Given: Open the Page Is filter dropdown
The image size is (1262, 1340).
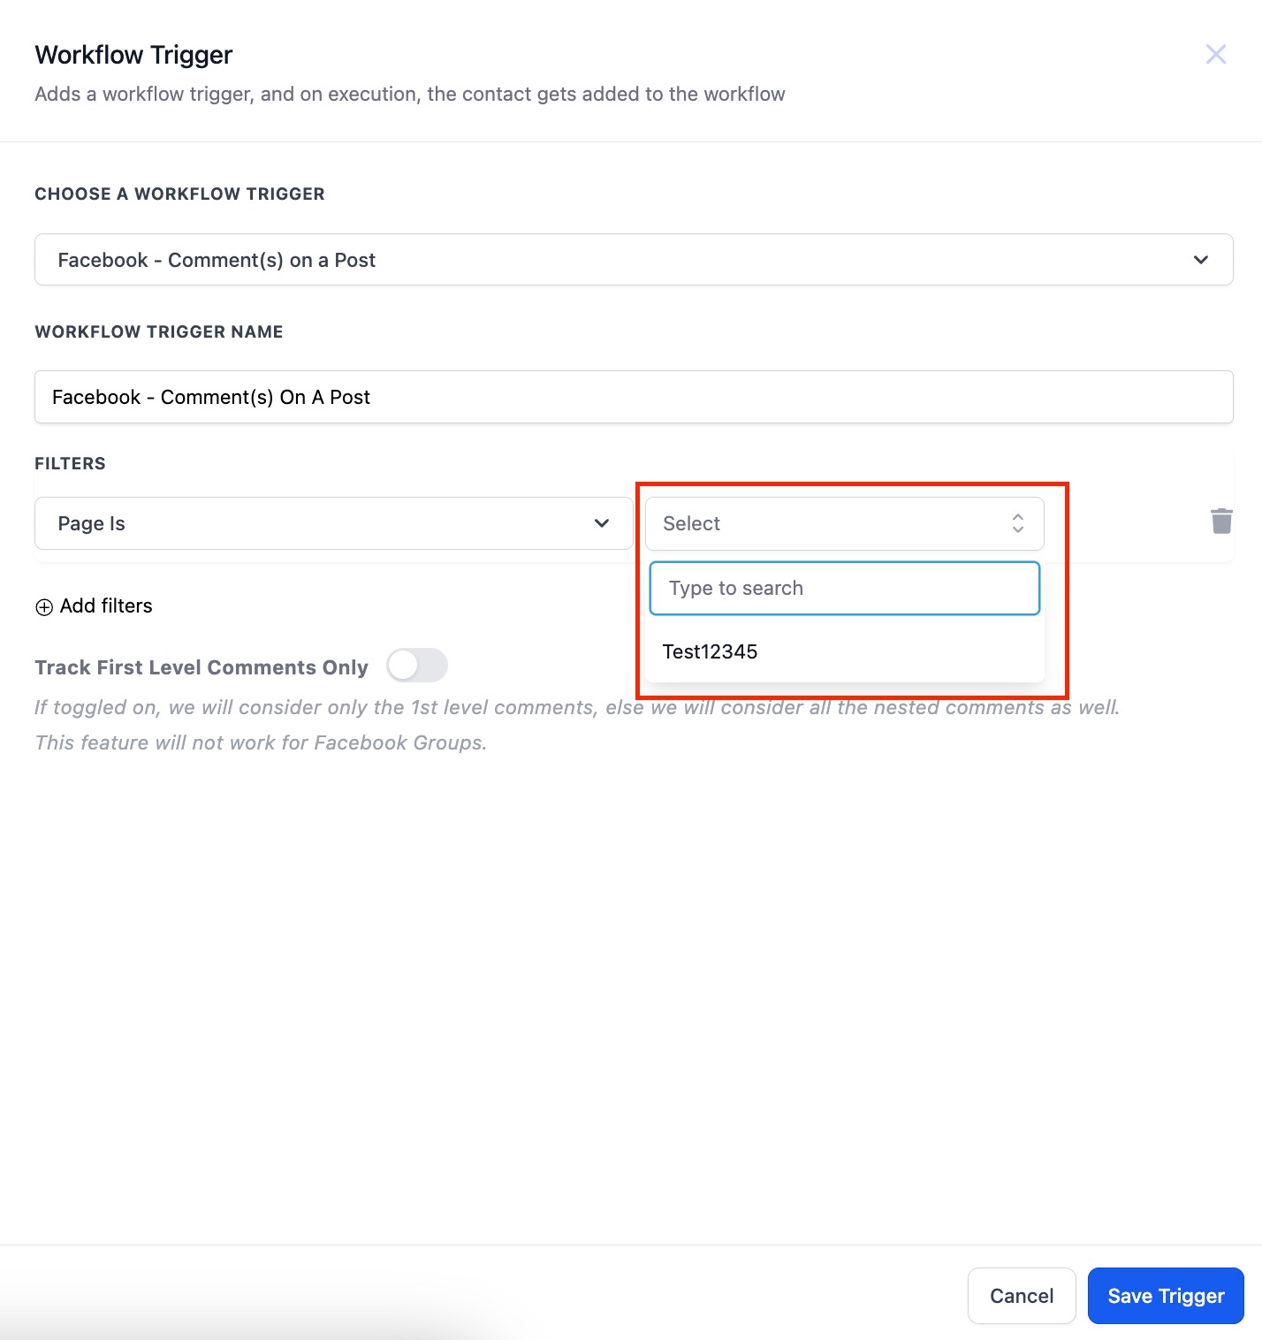Looking at the screenshot, I should tap(334, 523).
